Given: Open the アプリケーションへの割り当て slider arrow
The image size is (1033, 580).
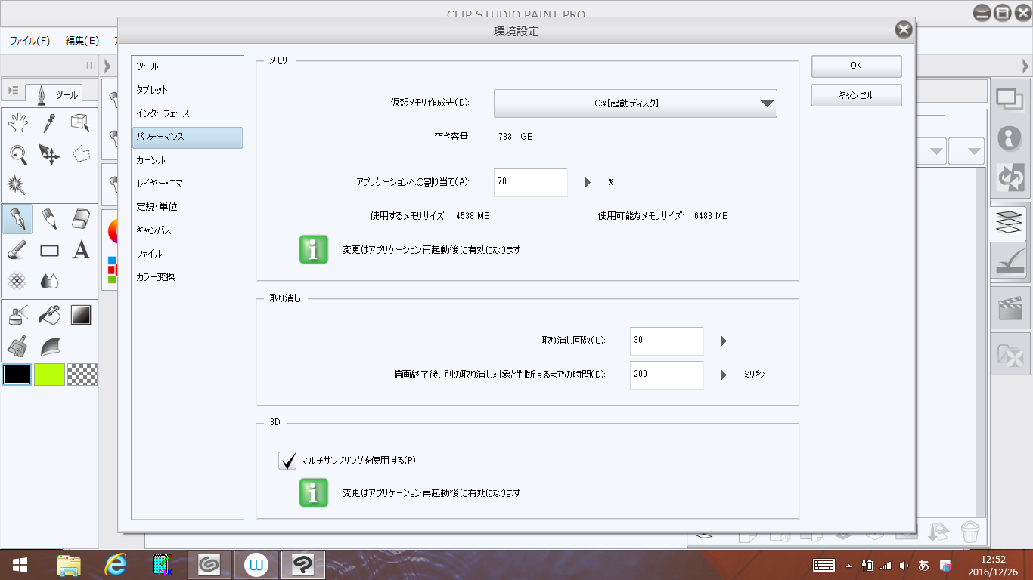Looking at the screenshot, I should click(587, 183).
